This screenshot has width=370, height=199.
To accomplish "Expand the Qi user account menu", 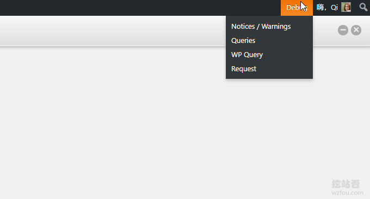I will [334, 8].
